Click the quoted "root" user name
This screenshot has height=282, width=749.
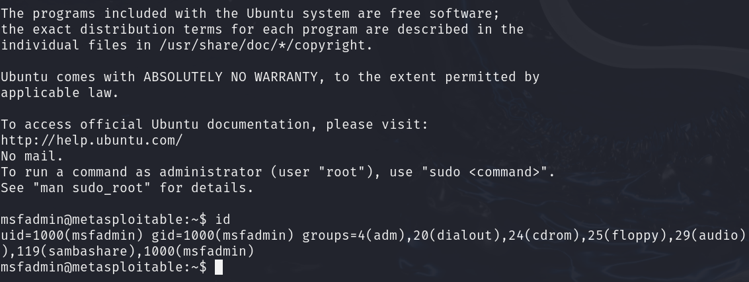[342, 172]
